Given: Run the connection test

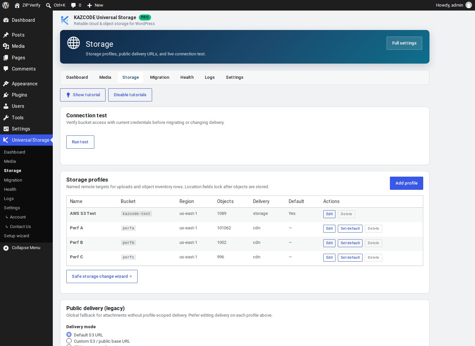Looking at the screenshot, I should [80, 142].
